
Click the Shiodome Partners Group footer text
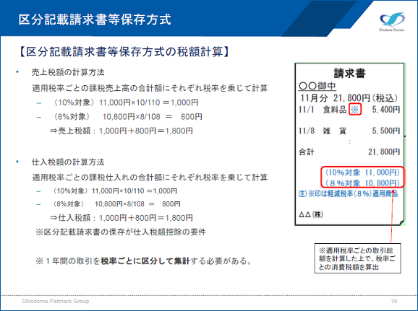[x=56, y=301]
